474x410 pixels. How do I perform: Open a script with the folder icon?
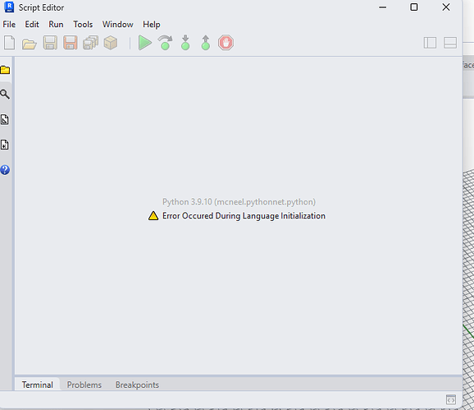(x=30, y=44)
